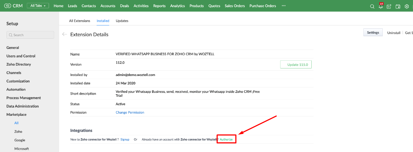Select Google under Marketplace
Viewport: 413px width, 152px height.
point(20,140)
